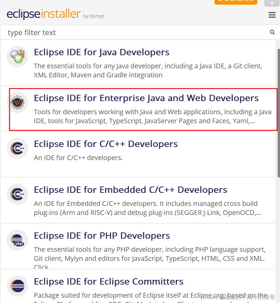The height and width of the screenshot is (303, 280).
Task: Click the type filter text field
Action: (x=134, y=32)
